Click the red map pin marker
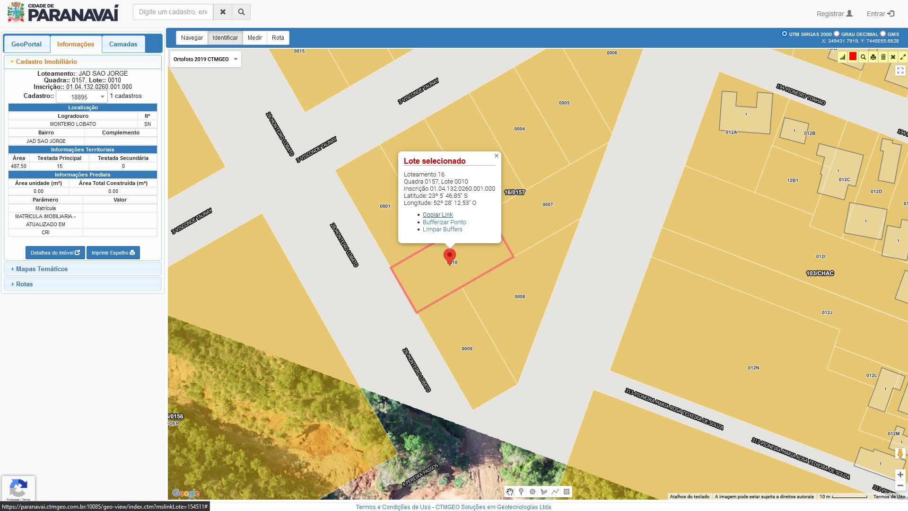 coord(449,257)
